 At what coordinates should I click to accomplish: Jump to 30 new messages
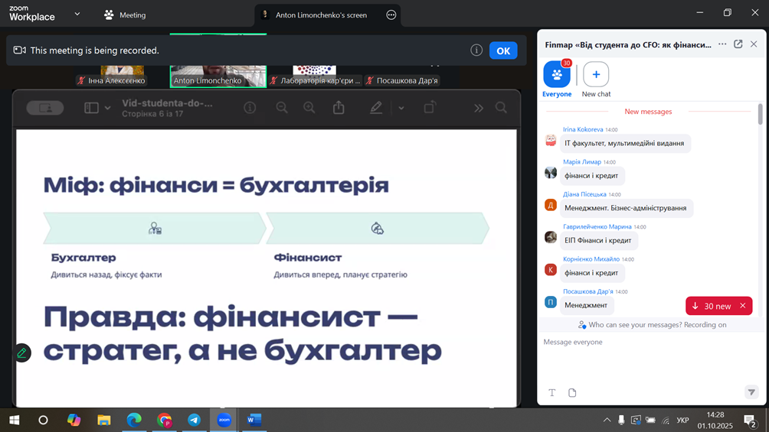tap(712, 306)
